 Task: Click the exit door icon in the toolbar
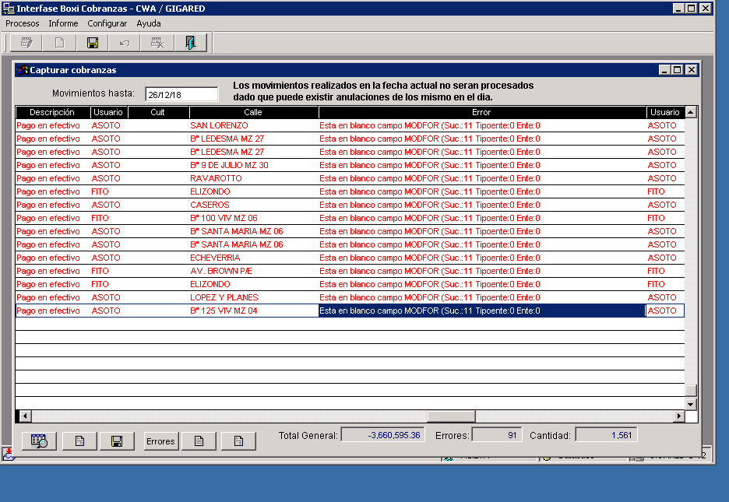point(190,43)
